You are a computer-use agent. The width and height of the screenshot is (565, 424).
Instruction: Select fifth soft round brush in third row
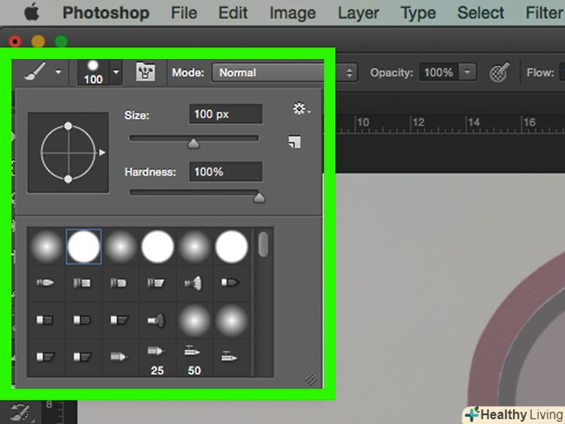(194, 320)
